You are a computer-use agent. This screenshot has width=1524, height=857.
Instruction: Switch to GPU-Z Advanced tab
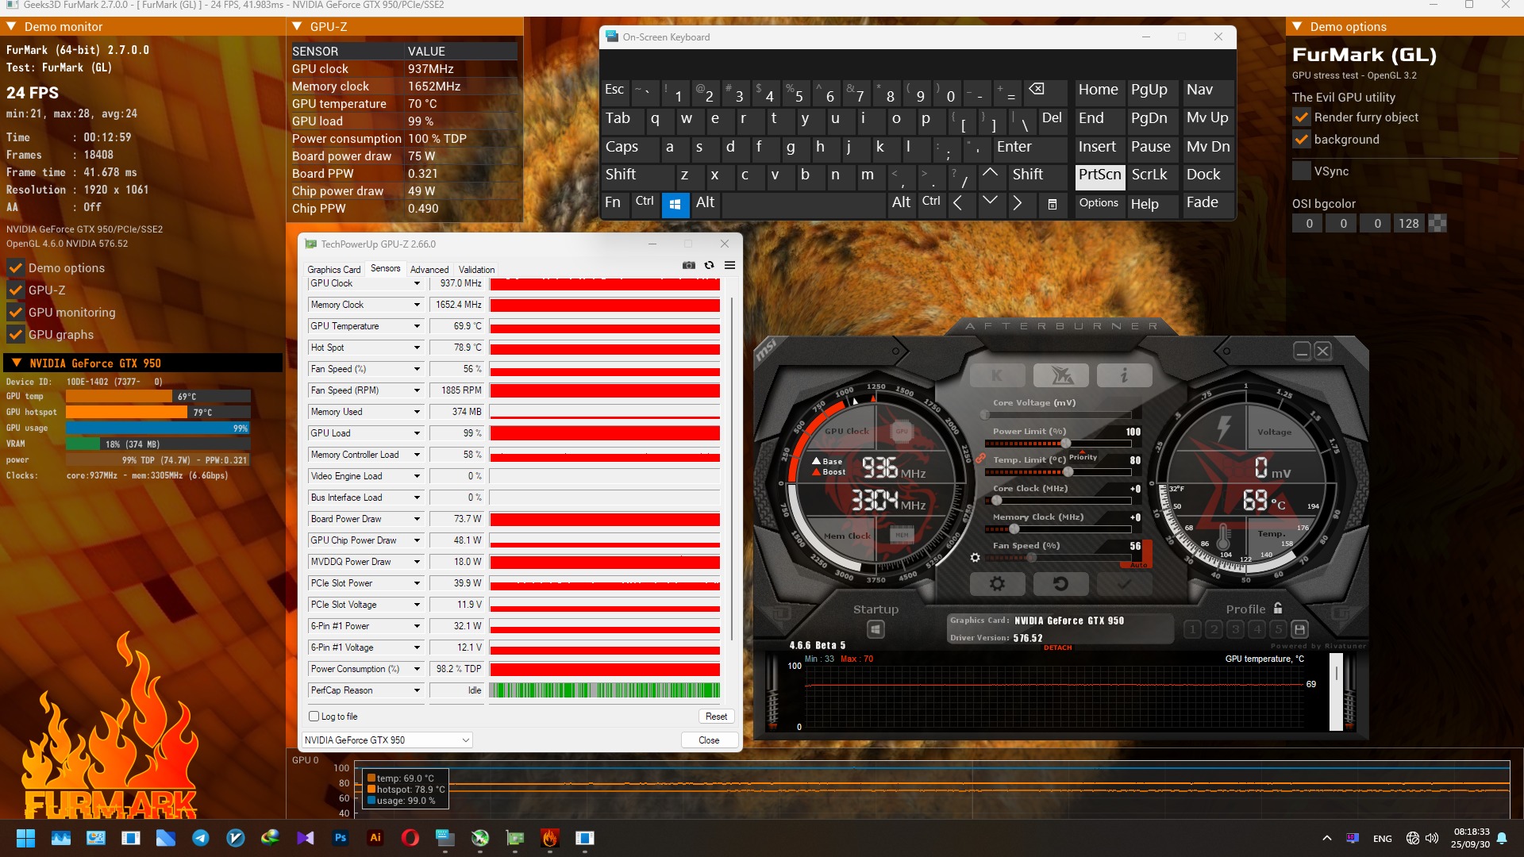429,270
